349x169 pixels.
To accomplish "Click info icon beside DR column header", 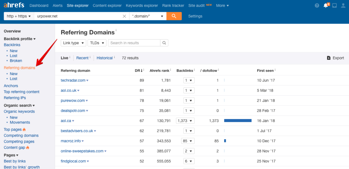I will (x=144, y=70).
